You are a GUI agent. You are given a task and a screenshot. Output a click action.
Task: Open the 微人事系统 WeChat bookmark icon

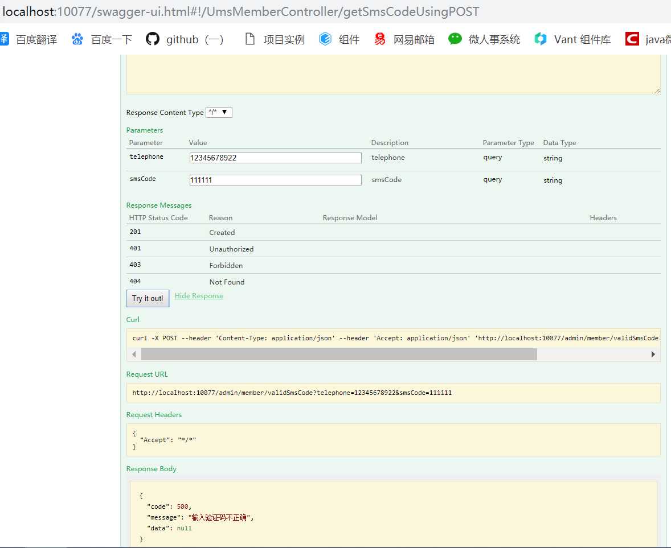pyautogui.click(x=455, y=39)
